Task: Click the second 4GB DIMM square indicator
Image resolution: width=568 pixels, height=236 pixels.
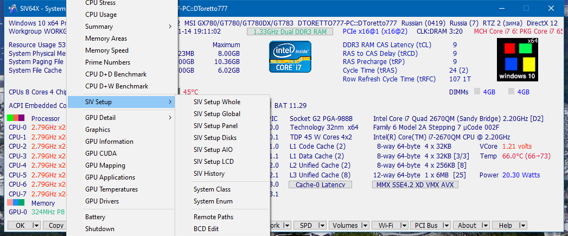Action: [512, 92]
